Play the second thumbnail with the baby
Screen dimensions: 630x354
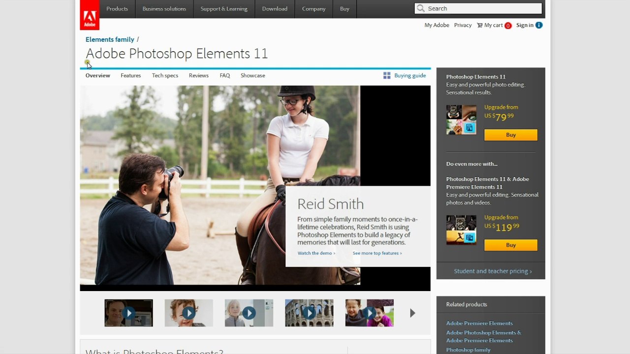189,313
